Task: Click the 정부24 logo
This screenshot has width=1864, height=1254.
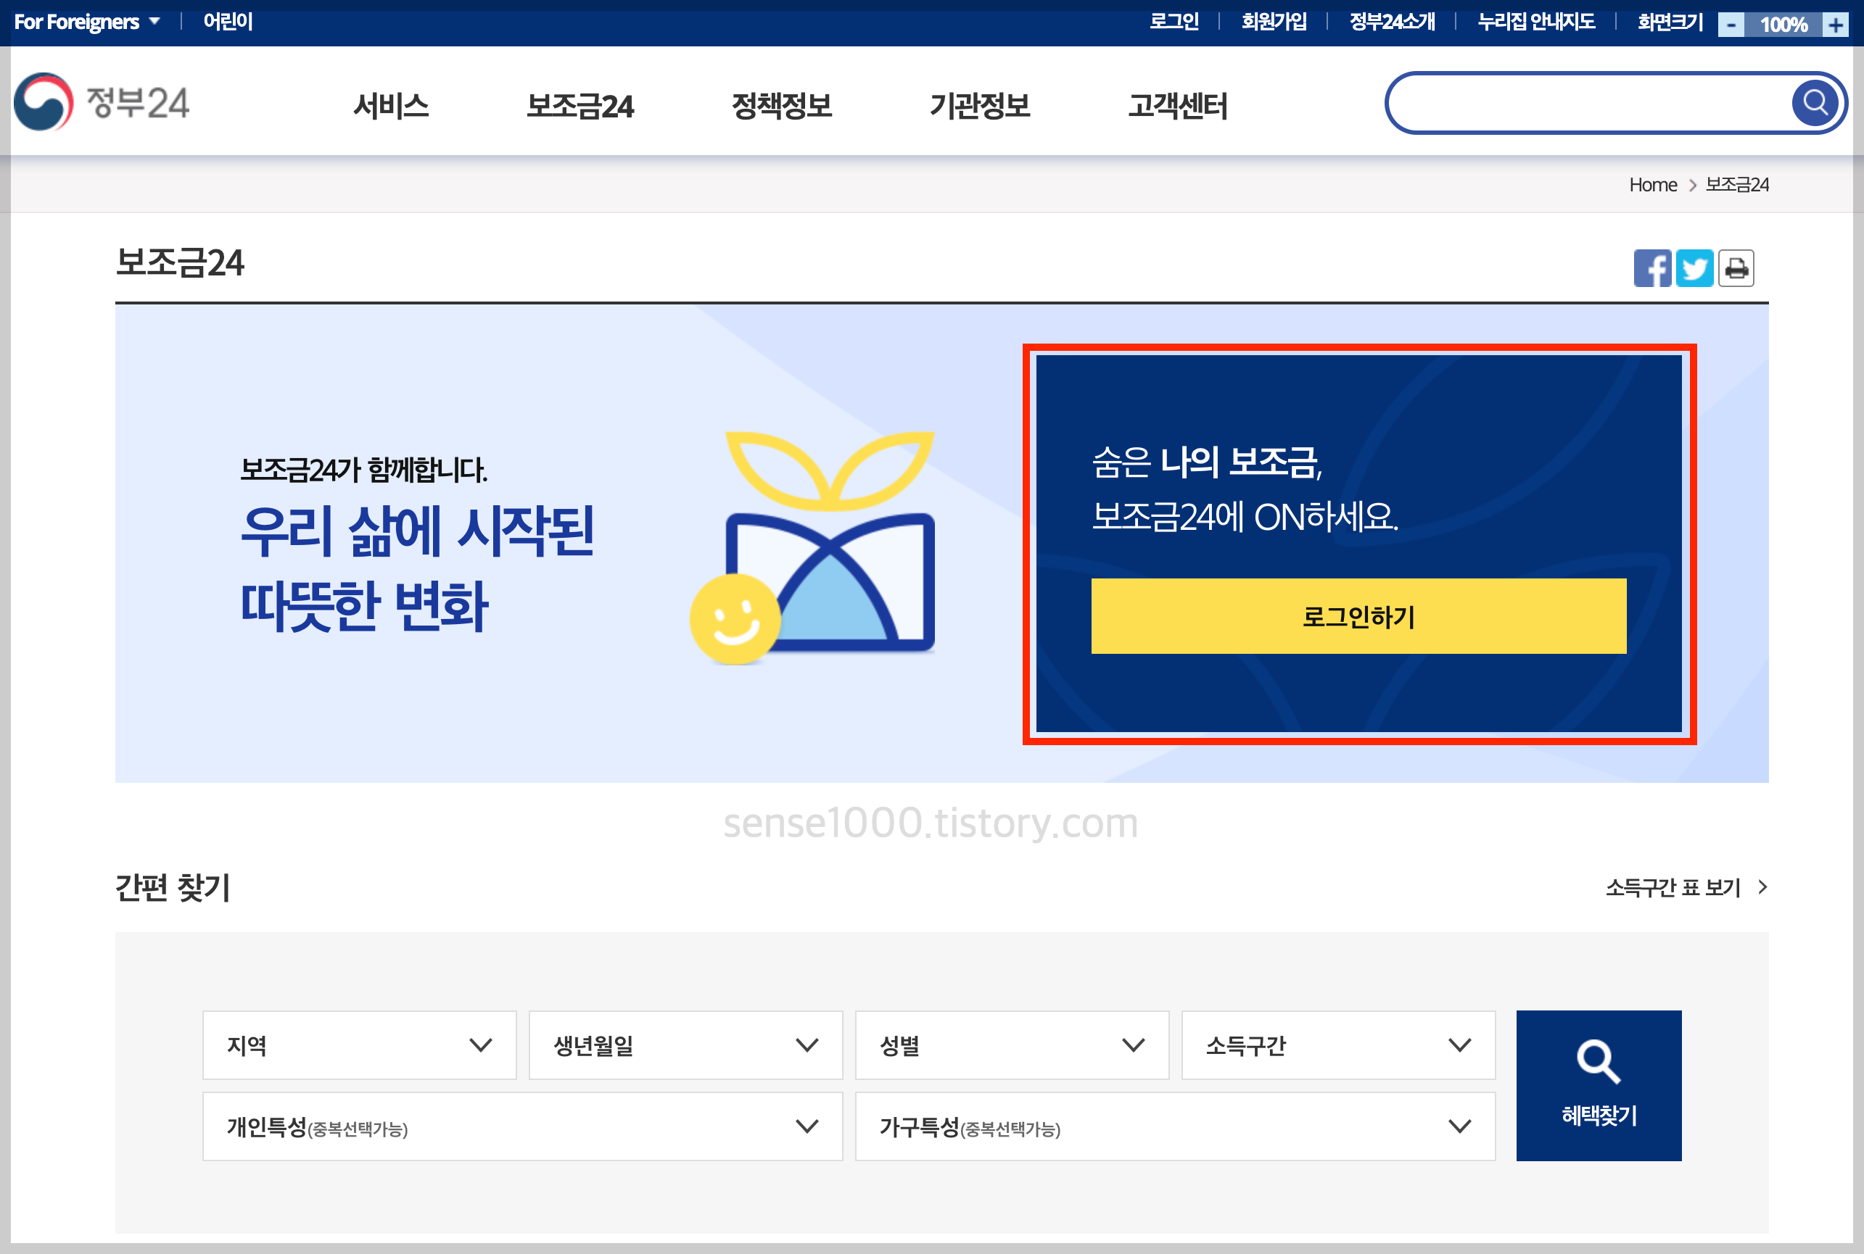Action: tap(102, 102)
